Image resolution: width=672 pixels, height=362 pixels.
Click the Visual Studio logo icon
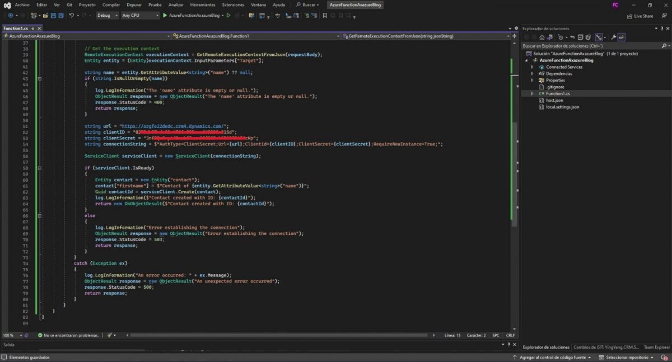point(7,5)
